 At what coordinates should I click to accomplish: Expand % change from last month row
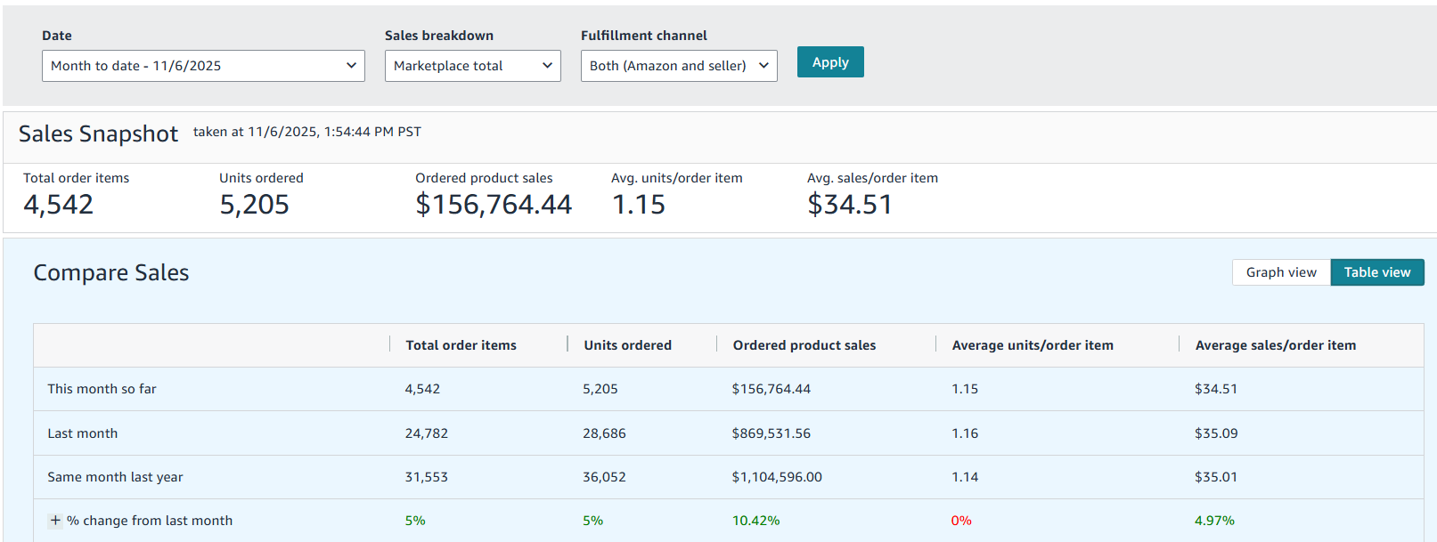click(55, 521)
